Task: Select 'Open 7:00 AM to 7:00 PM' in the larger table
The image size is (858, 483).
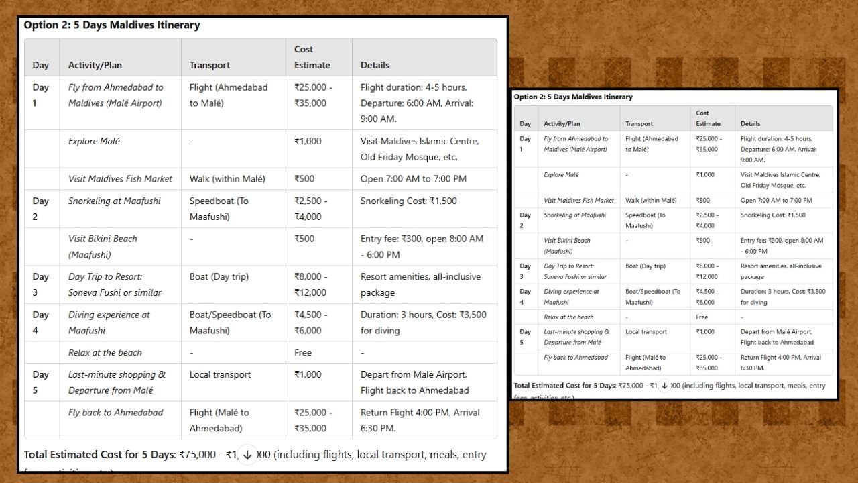Action: click(x=414, y=178)
